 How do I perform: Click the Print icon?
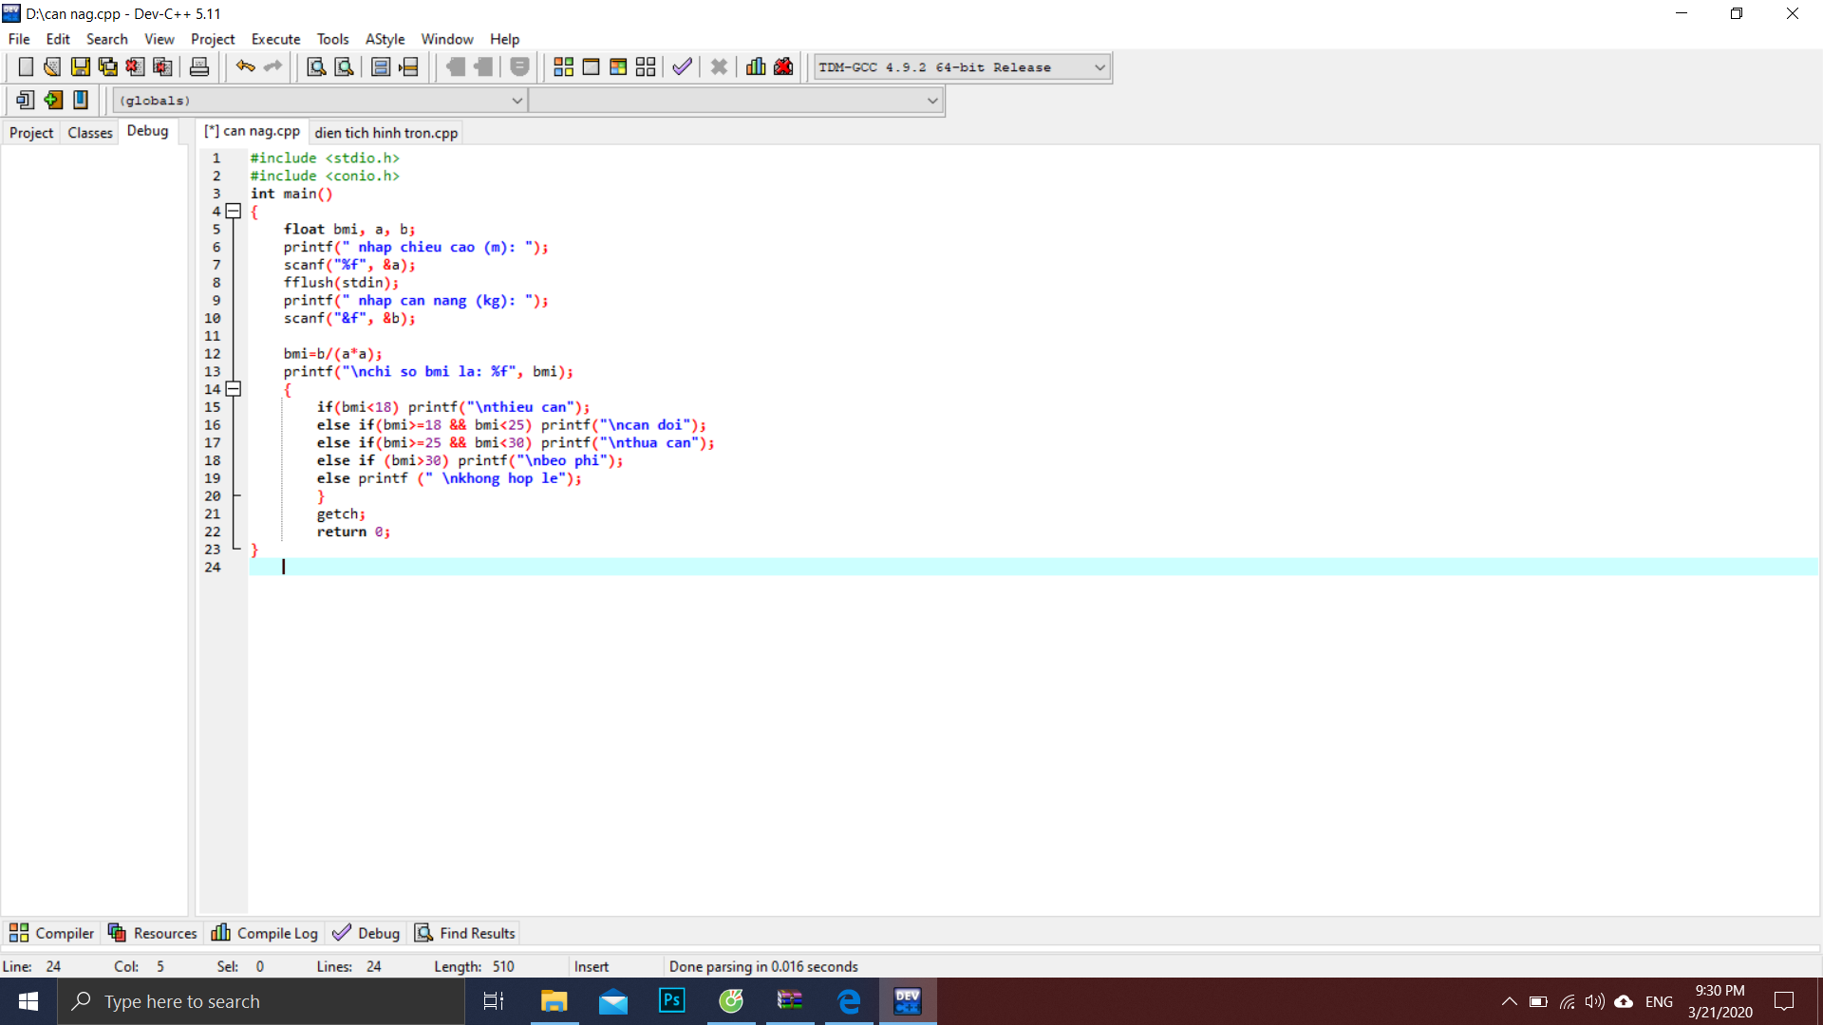198,66
